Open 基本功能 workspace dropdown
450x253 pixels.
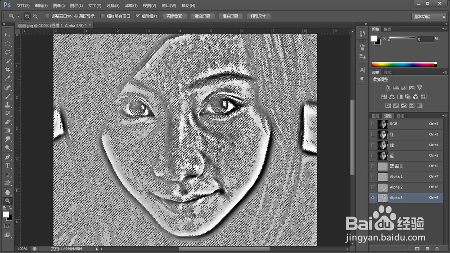pyautogui.click(x=428, y=17)
